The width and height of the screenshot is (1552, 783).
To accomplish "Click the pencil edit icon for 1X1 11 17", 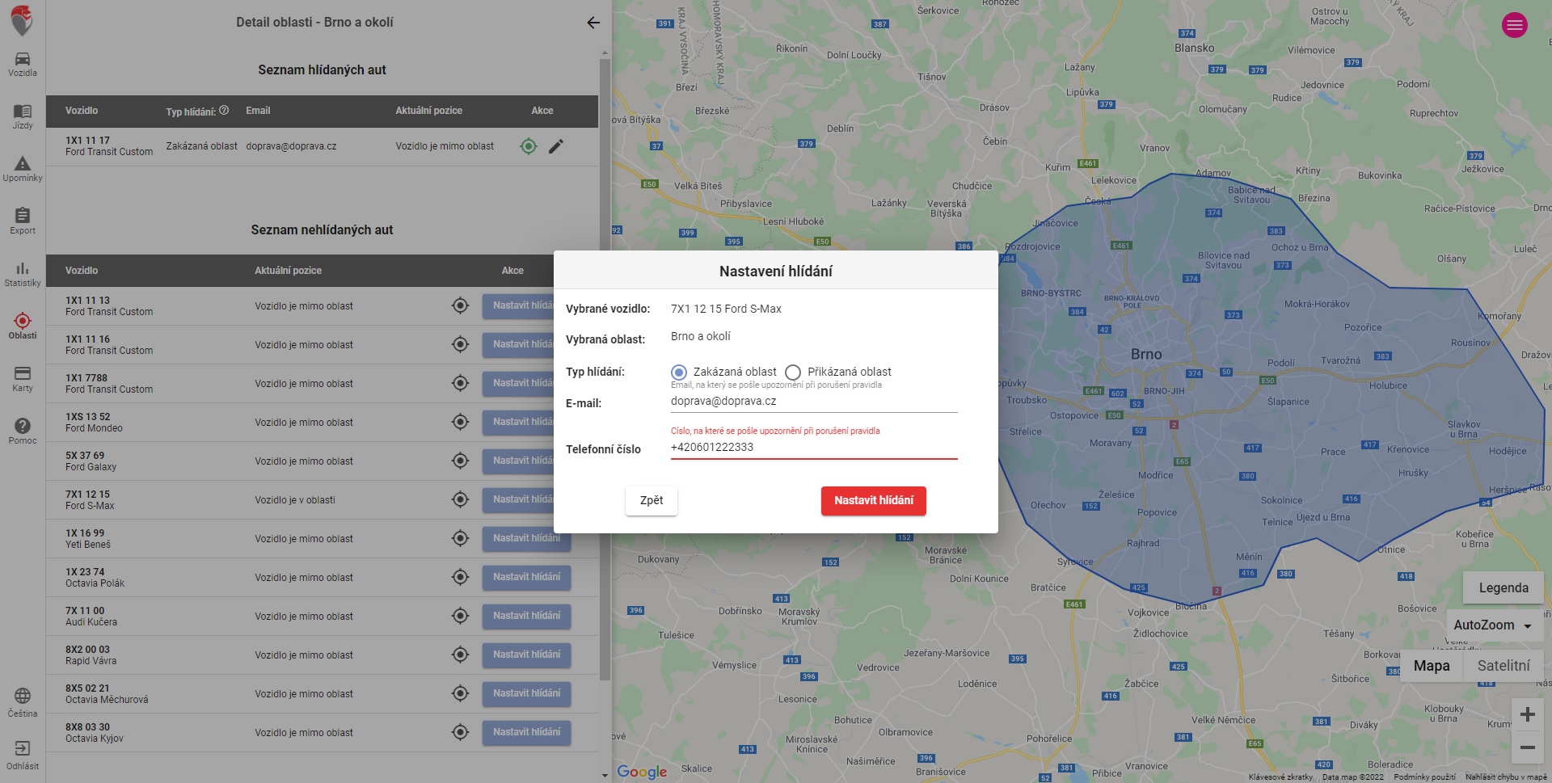I will coord(556,146).
